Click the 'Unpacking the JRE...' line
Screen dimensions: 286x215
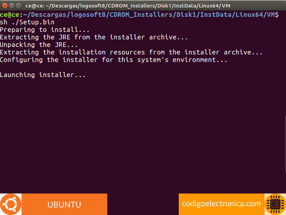[x=39, y=45]
